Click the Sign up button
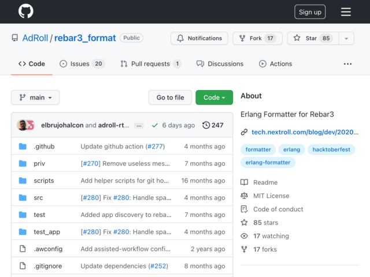370x277 pixels. pos(310,12)
